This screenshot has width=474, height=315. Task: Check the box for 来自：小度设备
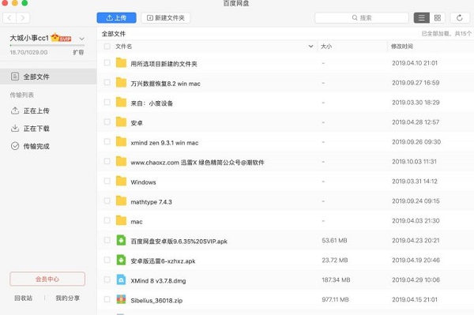point(107,102)
